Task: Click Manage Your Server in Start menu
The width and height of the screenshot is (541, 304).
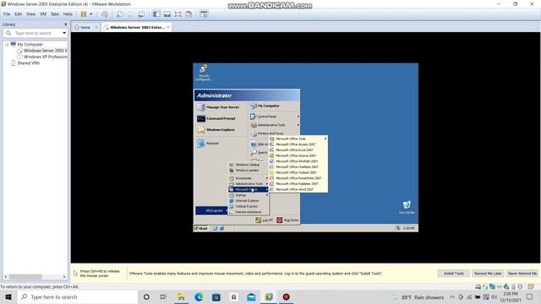Action: pyautogui.click(x=218, y=107)
